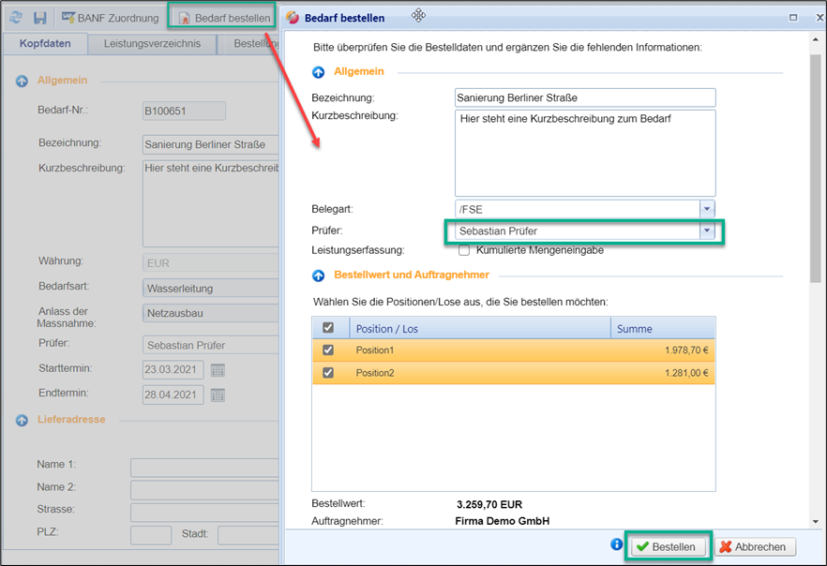Open the Starttermin calendar picker
The height and width of the screenshot is (566, 827).
[x=218, y=369]
